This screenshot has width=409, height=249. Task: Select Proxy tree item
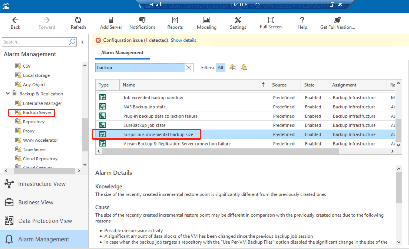coord(28,131)
